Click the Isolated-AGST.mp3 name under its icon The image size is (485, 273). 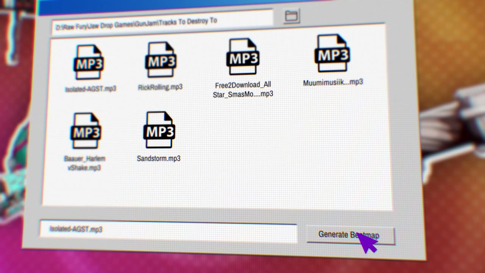[91, 89]
